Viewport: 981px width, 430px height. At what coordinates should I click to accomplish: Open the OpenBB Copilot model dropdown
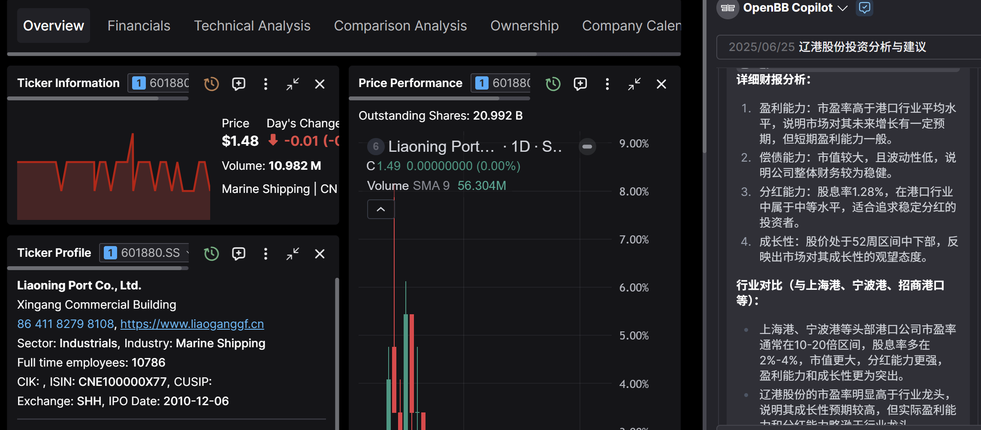[x=842, y=8]
